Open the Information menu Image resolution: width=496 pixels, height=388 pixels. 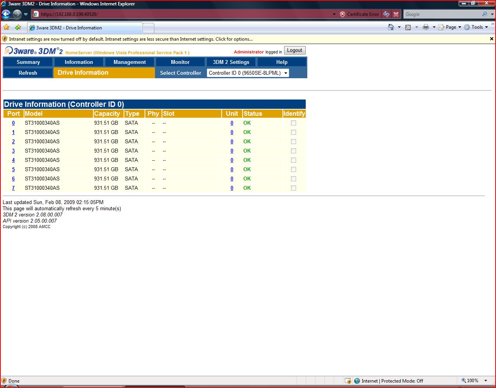tap(79, 62)
